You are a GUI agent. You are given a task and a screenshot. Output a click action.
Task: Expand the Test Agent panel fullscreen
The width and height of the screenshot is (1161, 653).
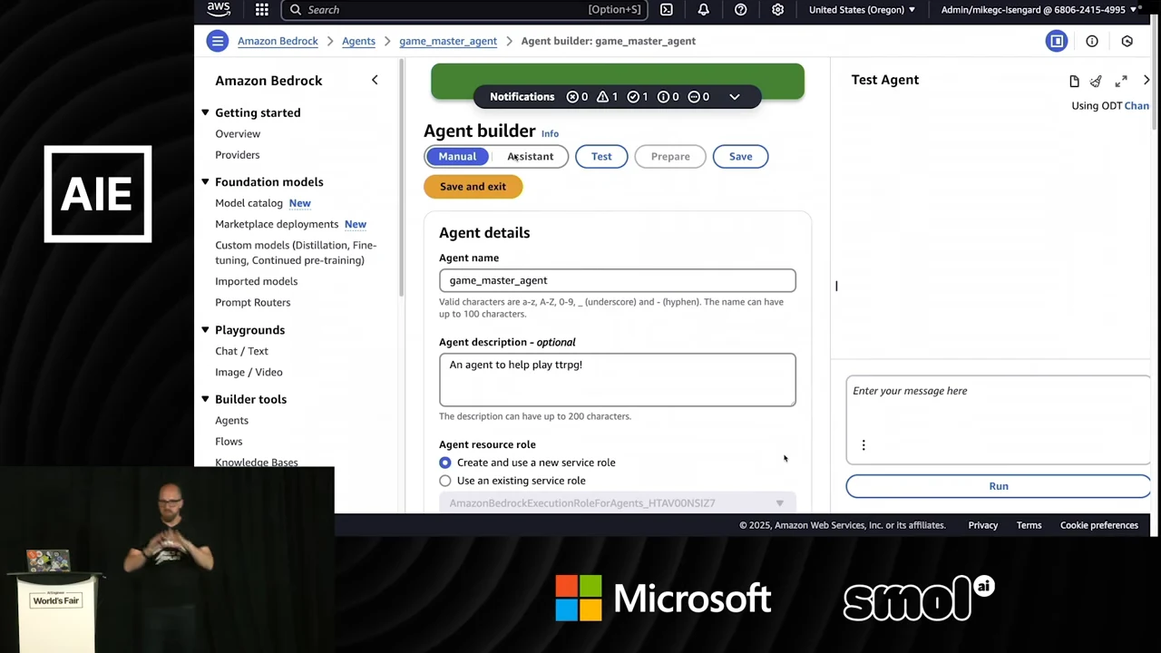[x=1121, y=81]
